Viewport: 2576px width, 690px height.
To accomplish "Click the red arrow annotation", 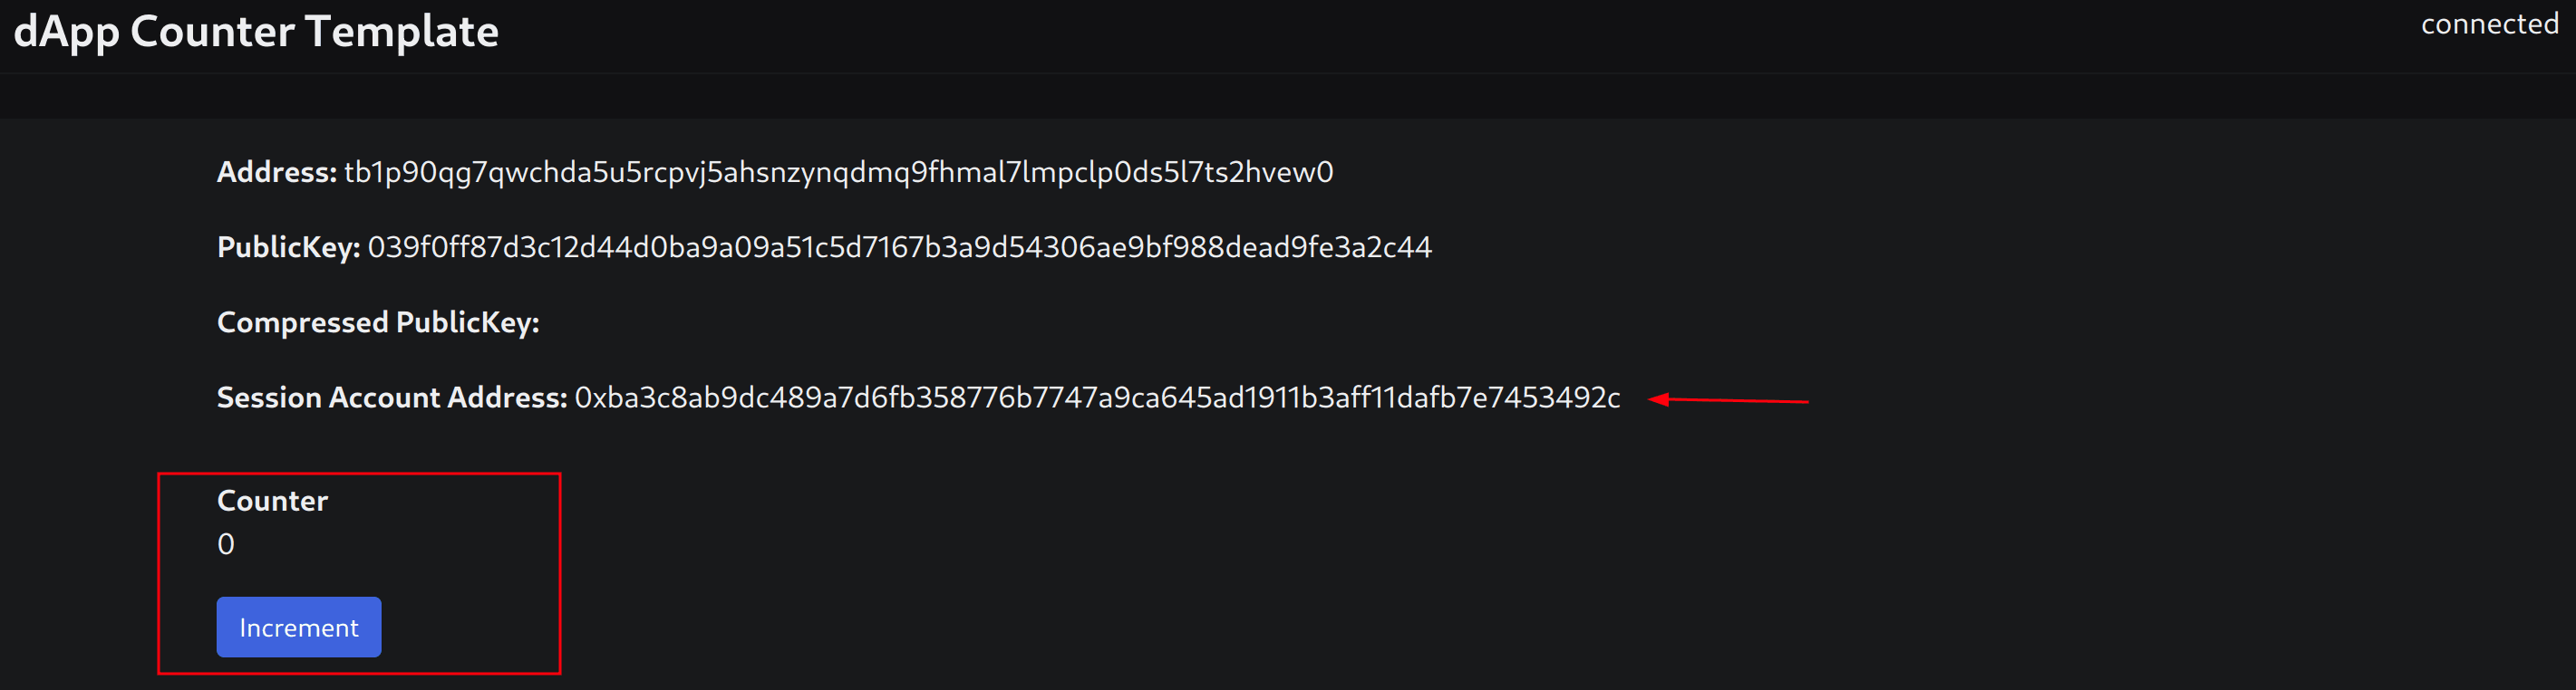I will point(1728,399).
